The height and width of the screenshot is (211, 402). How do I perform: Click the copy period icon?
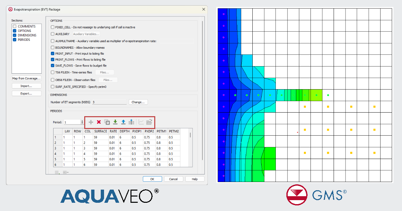[x=107, y=122]
